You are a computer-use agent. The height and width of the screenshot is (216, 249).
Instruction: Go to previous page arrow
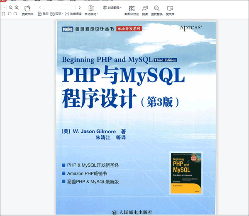[39, 7]
